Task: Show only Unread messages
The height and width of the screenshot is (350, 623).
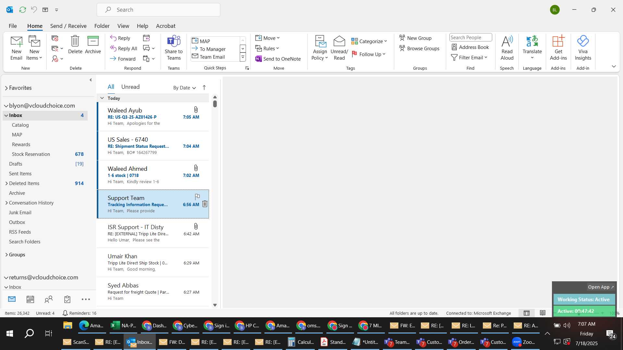Action: pos(130,87)
